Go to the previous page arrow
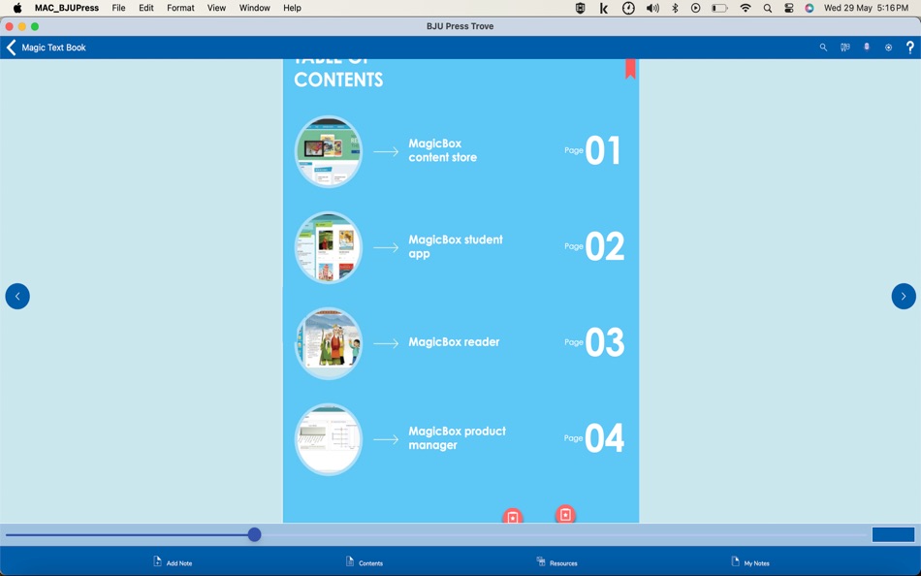Screen dimensions: 921x576 [17, 296]
